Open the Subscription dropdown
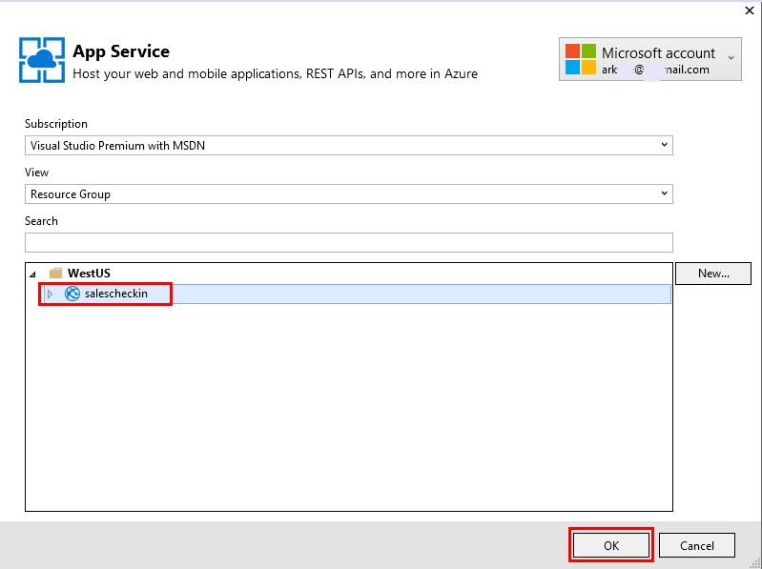The width and height of the screenshot is (762, 569). [348, 145]
